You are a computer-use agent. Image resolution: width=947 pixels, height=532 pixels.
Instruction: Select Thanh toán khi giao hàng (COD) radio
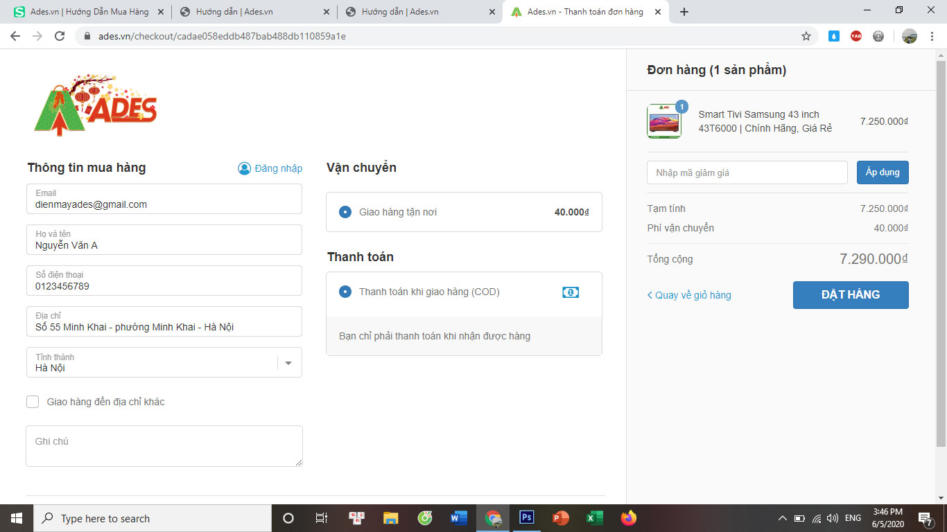pos(345,292)
